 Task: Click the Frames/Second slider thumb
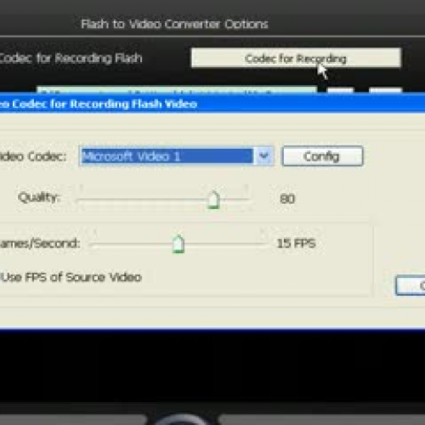[178, 244]
